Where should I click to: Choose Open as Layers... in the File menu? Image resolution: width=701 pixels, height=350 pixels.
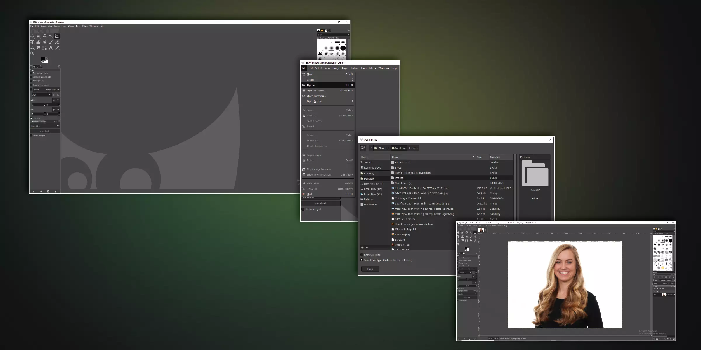tap(328, 90)
